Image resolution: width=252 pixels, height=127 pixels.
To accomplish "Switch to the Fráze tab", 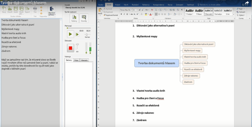I will click(76, 60).
